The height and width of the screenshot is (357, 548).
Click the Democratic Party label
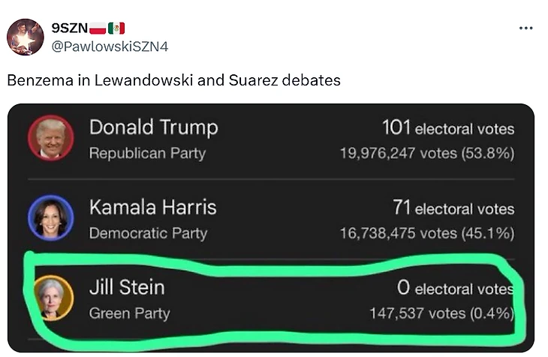tap(148, 233)
